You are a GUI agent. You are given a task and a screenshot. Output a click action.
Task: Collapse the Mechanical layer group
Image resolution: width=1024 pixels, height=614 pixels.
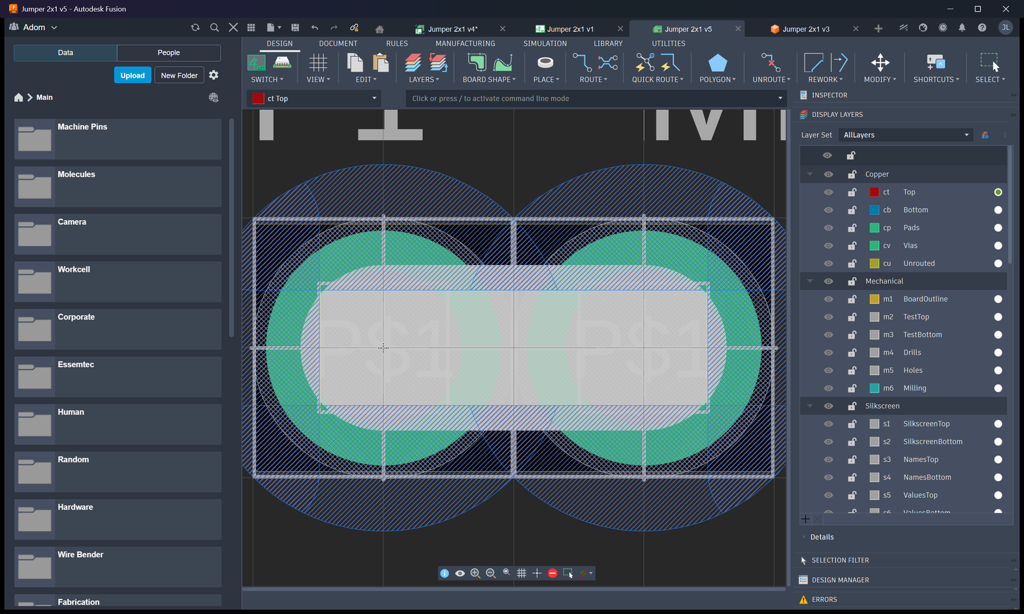(x=810, y=281)
